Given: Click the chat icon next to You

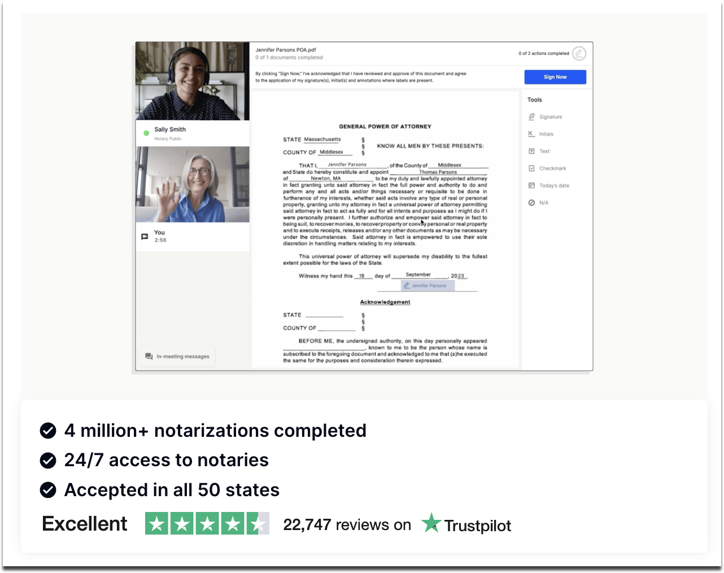Looking at the screenshot, I should [x=145, y=237].
